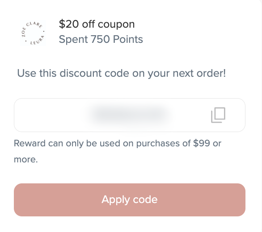Click the "$20 off coupon" heading
The image size is (262, 232).
[97, 24]
